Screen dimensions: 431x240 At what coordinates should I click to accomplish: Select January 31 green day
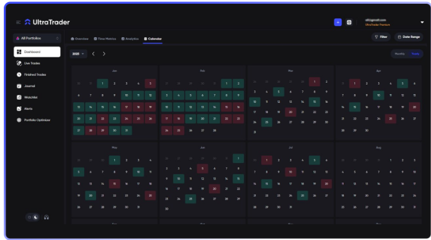click(126, 131)
